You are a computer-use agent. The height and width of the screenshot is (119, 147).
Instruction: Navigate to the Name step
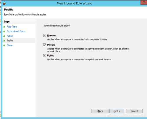click(x=10, y=45)
